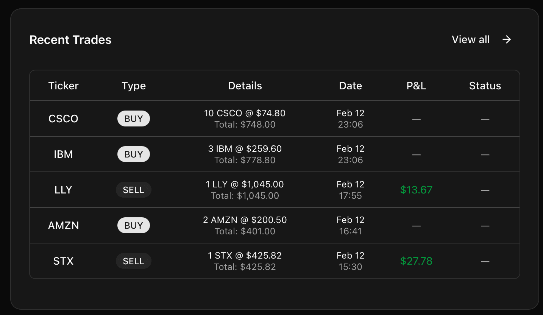The width and height of the screenshot is (543, 315).
Task: Select the BUY badge on the CSCO trade
Action: [x=134, y=118]
